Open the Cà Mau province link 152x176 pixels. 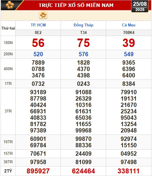129,25
